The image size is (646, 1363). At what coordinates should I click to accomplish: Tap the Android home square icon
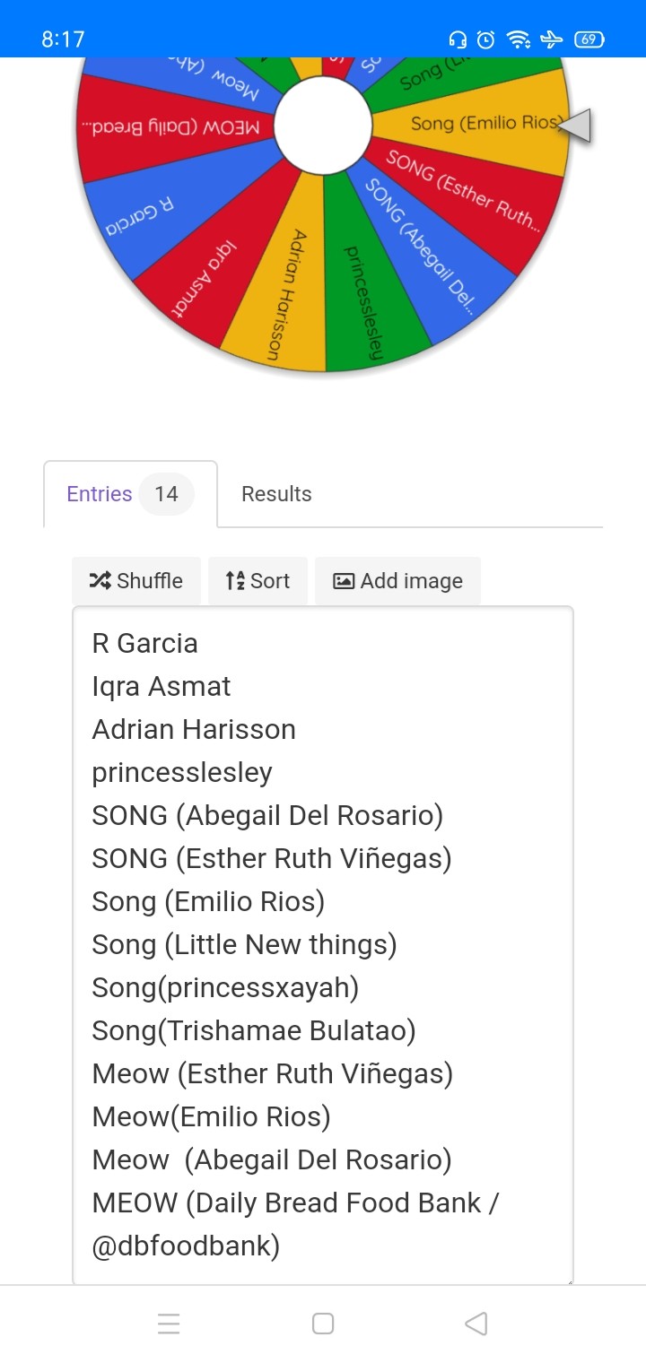[x=323, y=1324]
